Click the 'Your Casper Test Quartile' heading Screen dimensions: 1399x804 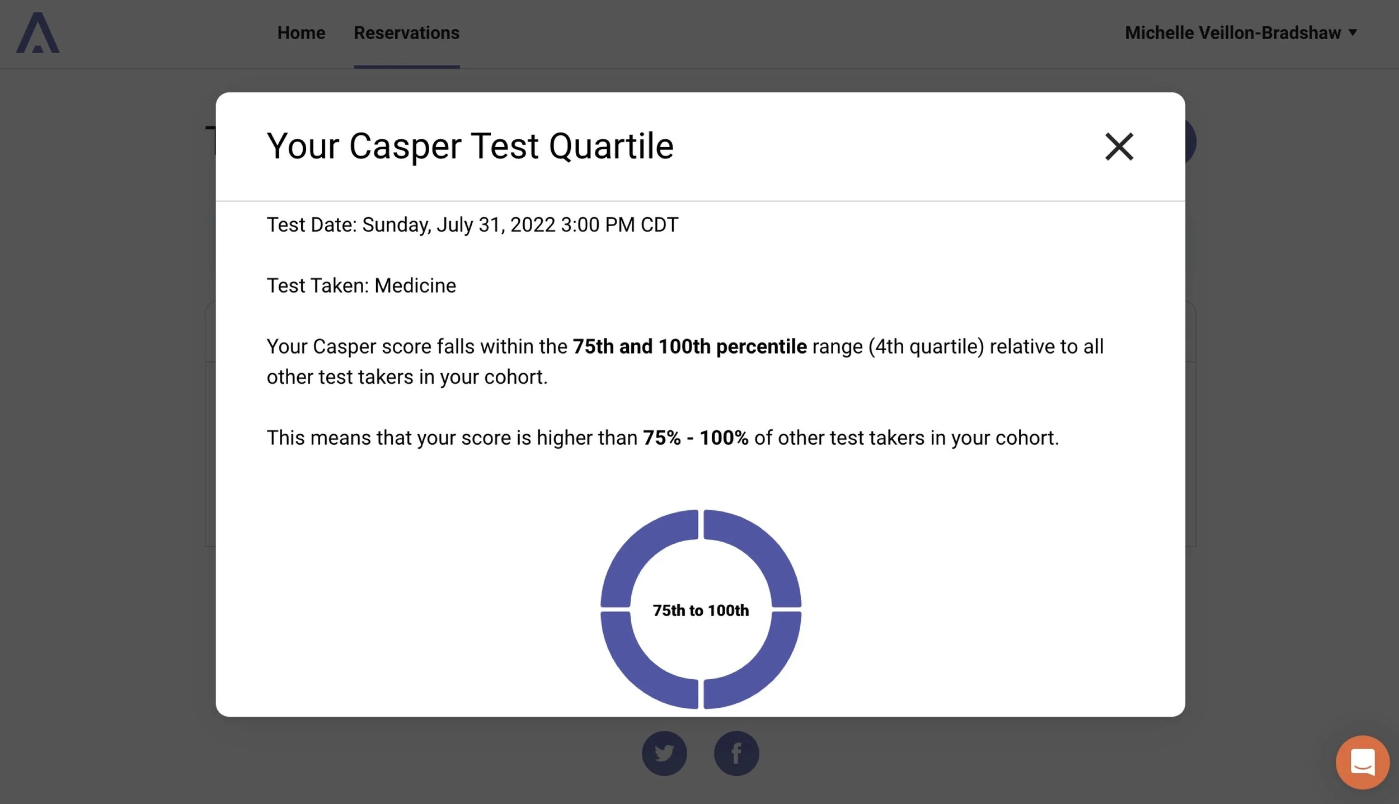click(x=470, y=146)
